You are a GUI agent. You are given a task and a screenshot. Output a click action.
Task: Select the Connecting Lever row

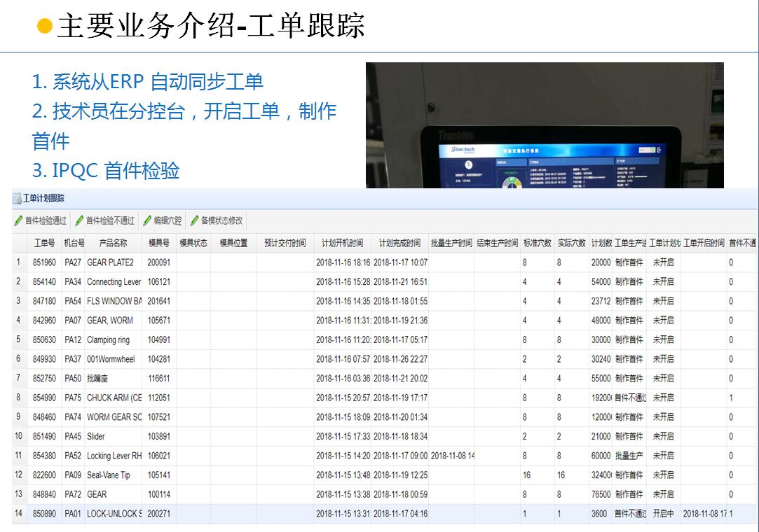[x=114, y=282]
